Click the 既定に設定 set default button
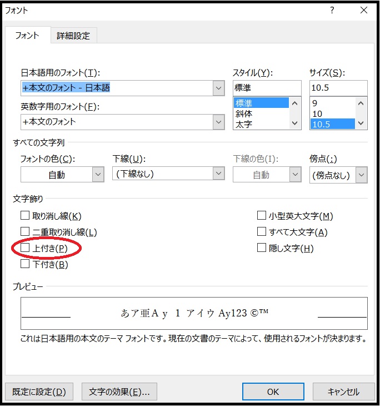The image size is (380, 406). (x=39, y=392)
